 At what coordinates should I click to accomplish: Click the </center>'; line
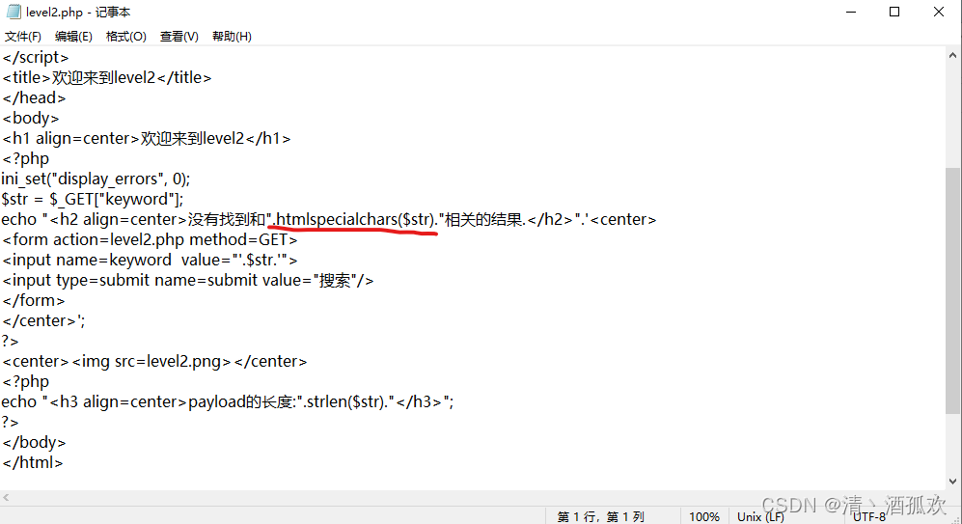tap(43, 320)
